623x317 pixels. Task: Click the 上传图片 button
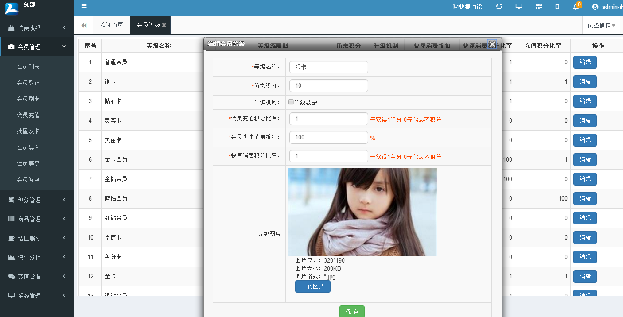click(x=313, y=286)
